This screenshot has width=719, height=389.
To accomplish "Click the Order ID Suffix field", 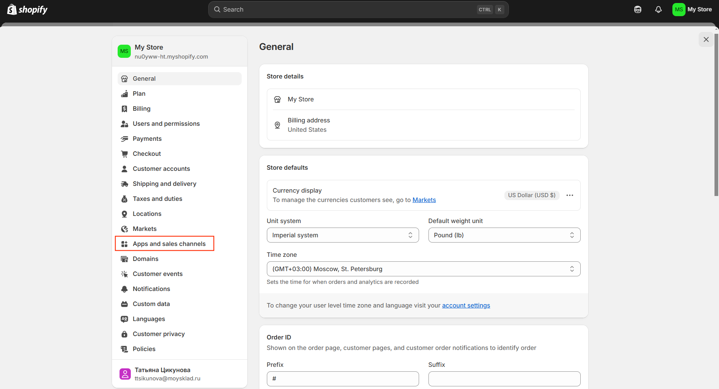I will pos(504,379).
